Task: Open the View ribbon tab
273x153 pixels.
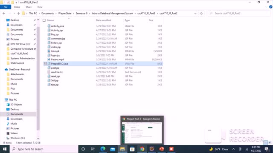Action: [40, 7]
